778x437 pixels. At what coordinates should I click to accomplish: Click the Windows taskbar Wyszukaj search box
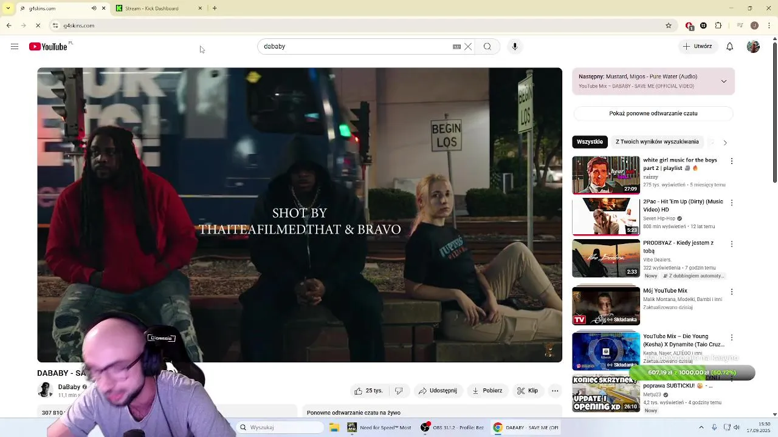click(x=280, y=427)
